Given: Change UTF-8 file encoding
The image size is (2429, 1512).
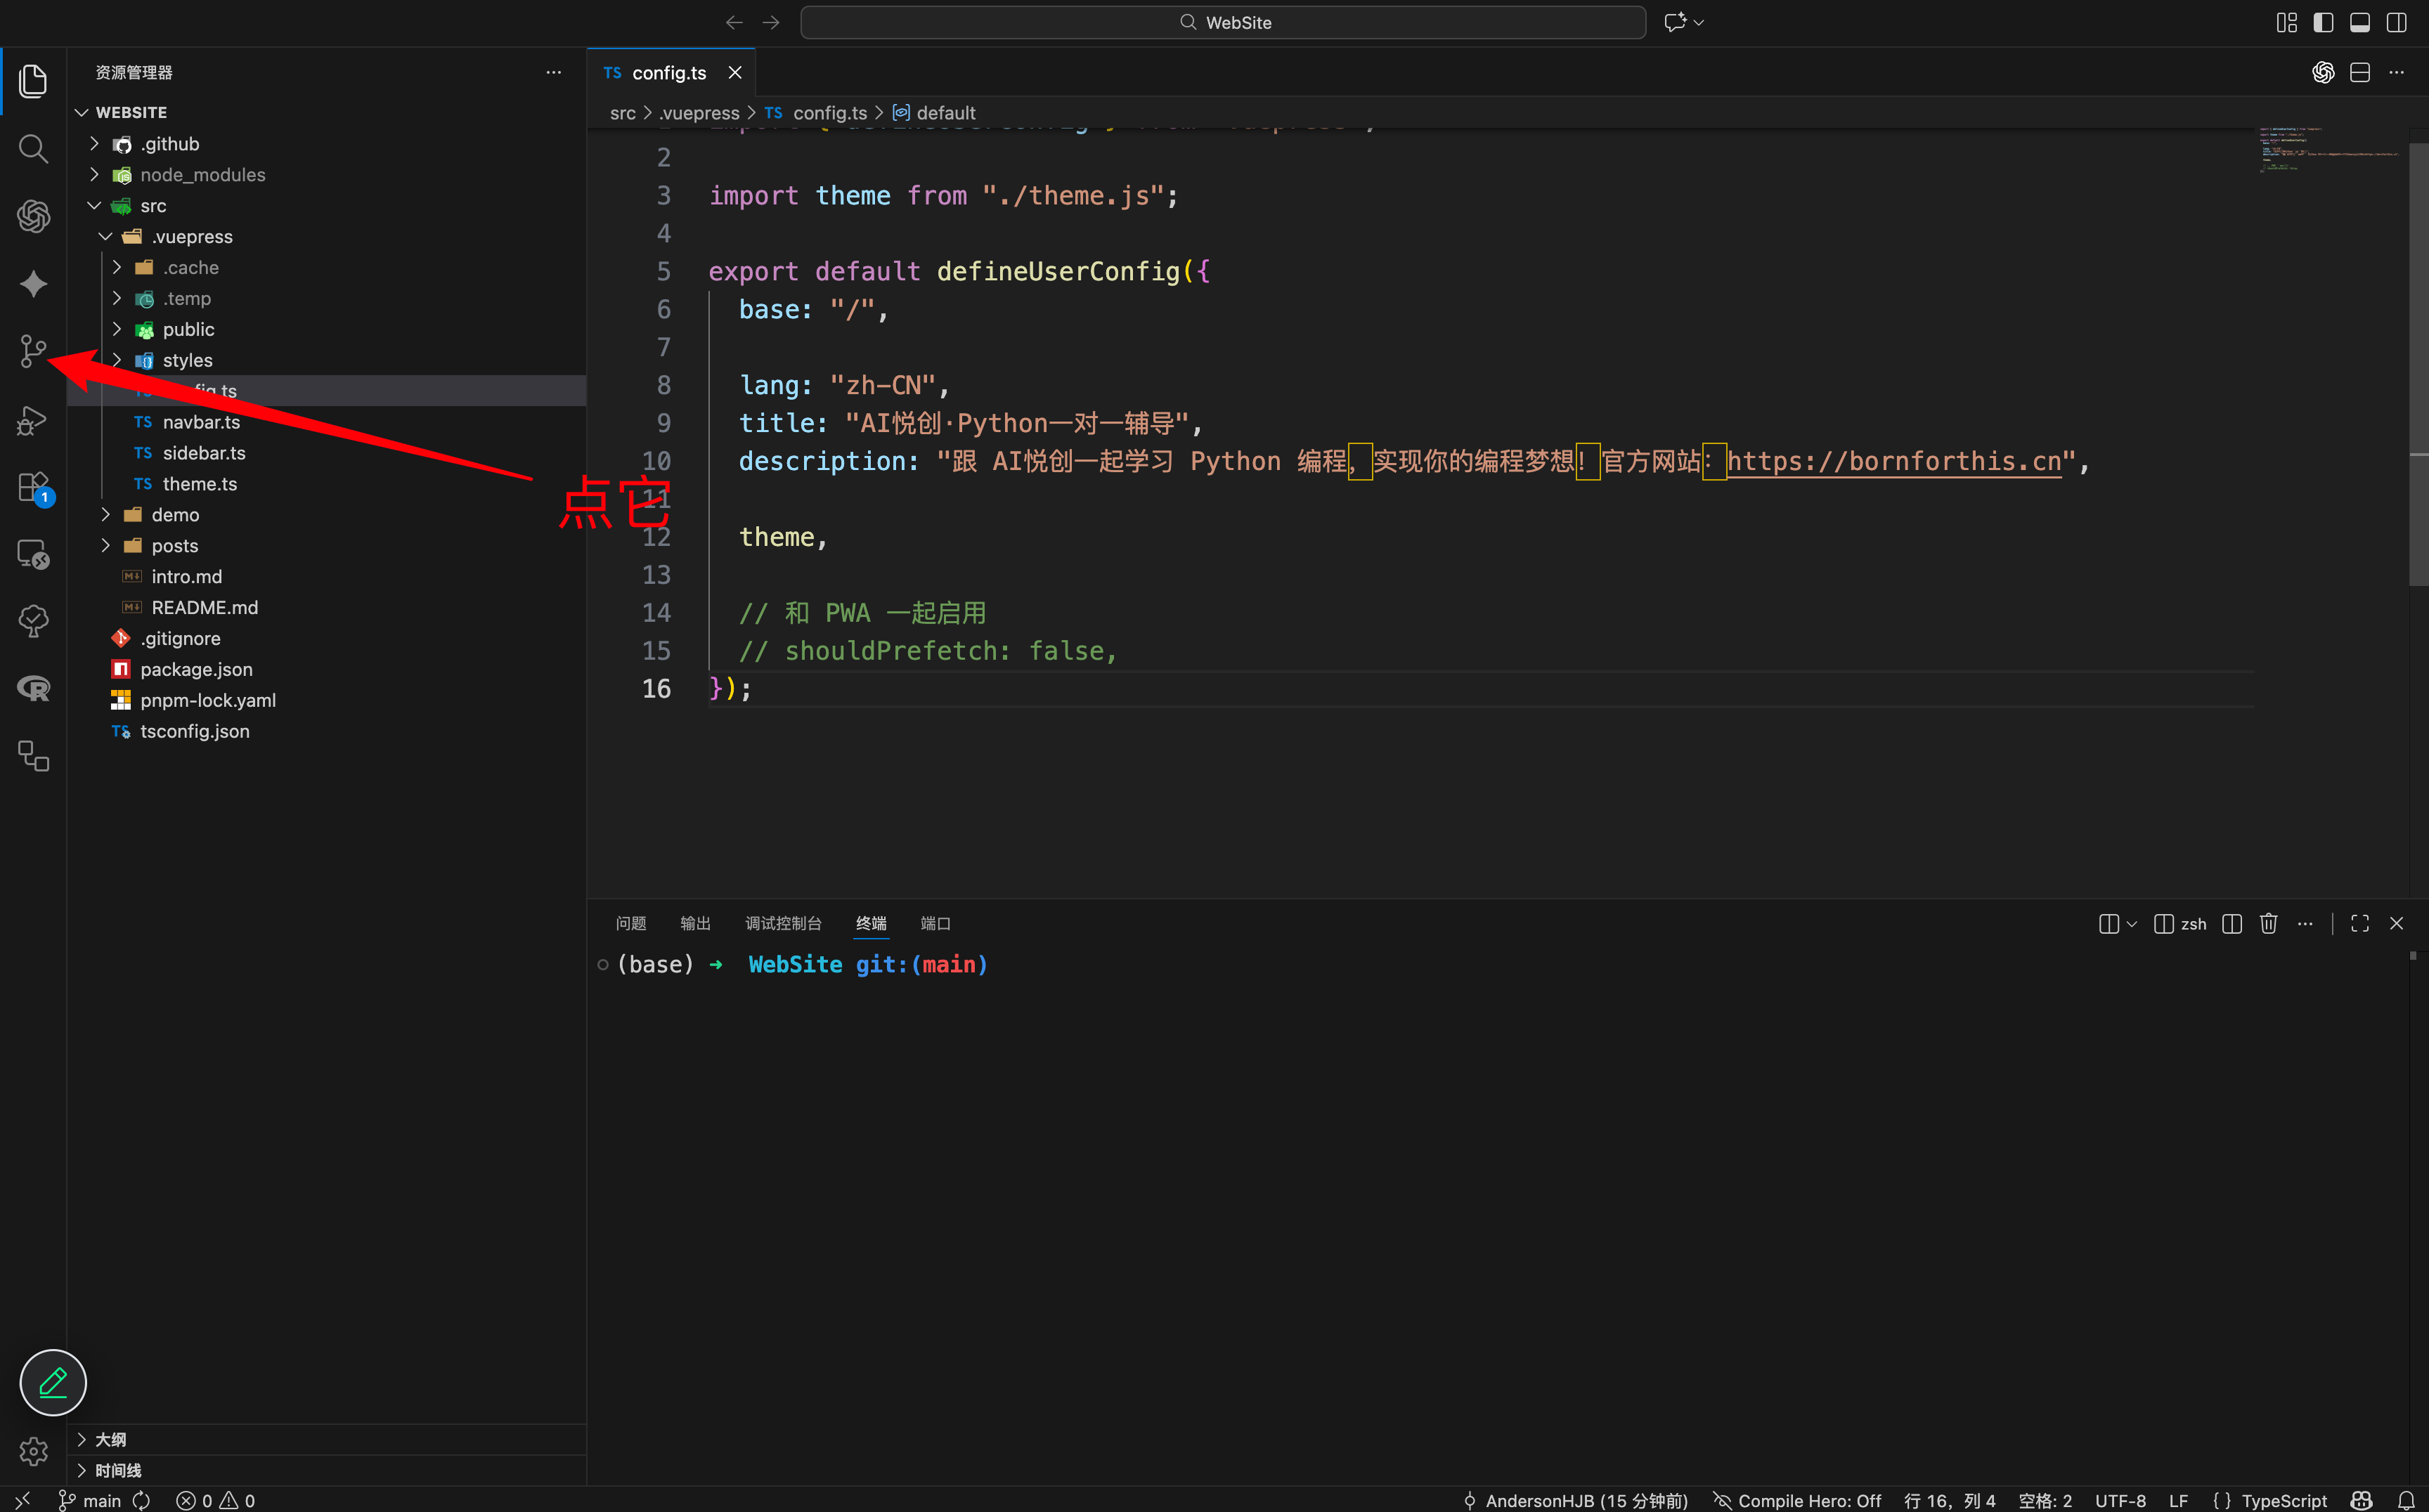Looking at the screenshot, I should pos(2120,1500).
